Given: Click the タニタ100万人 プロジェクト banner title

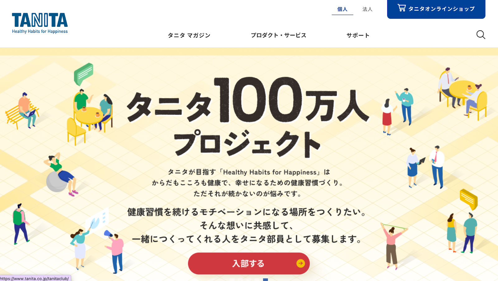Looking at the screenshot, I should coord(248,117).
